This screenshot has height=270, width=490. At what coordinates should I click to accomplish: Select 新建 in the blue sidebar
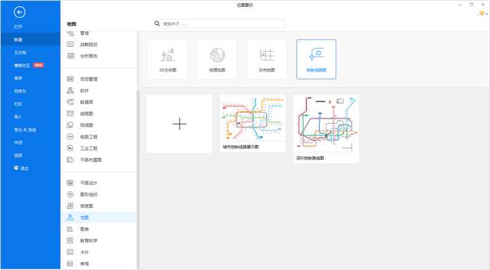18,39
